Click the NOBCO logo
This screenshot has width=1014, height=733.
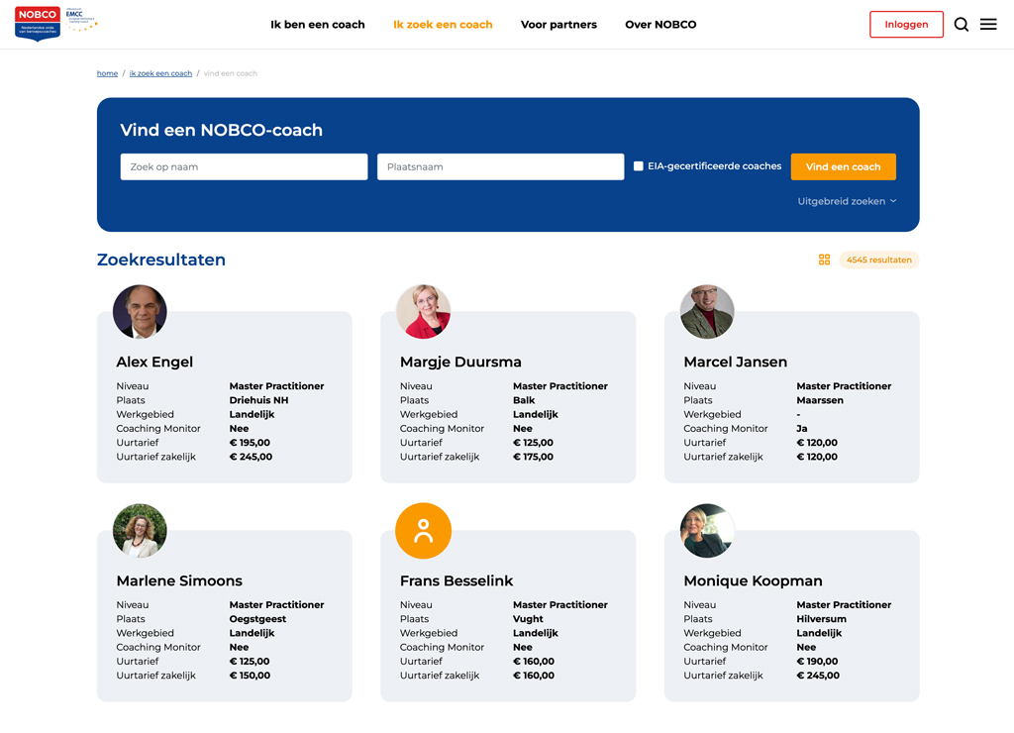[x=38, y=24]
